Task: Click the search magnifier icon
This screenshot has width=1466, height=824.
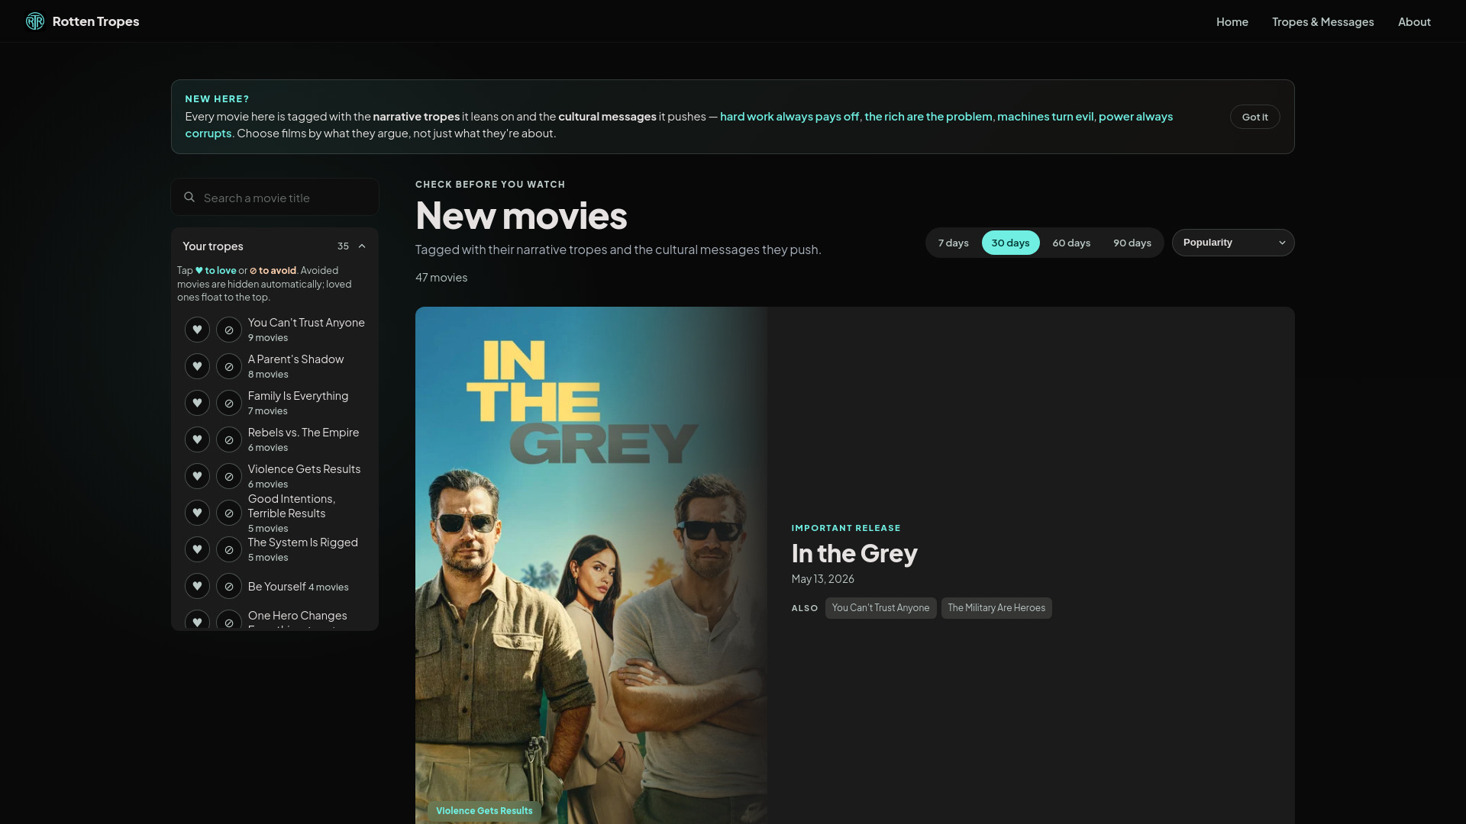Action: click(189, 198)
